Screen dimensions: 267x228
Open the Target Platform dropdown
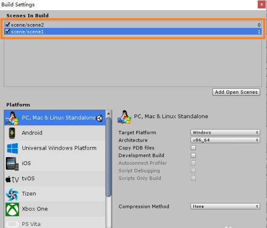pos(225,133)
